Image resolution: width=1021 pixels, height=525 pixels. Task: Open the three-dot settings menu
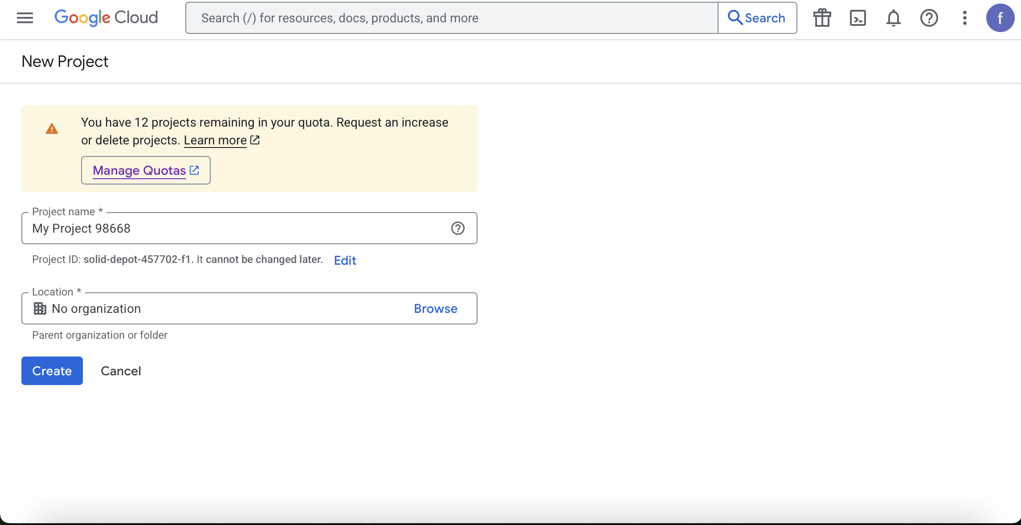pyautogui.click(x=964, y=18)
